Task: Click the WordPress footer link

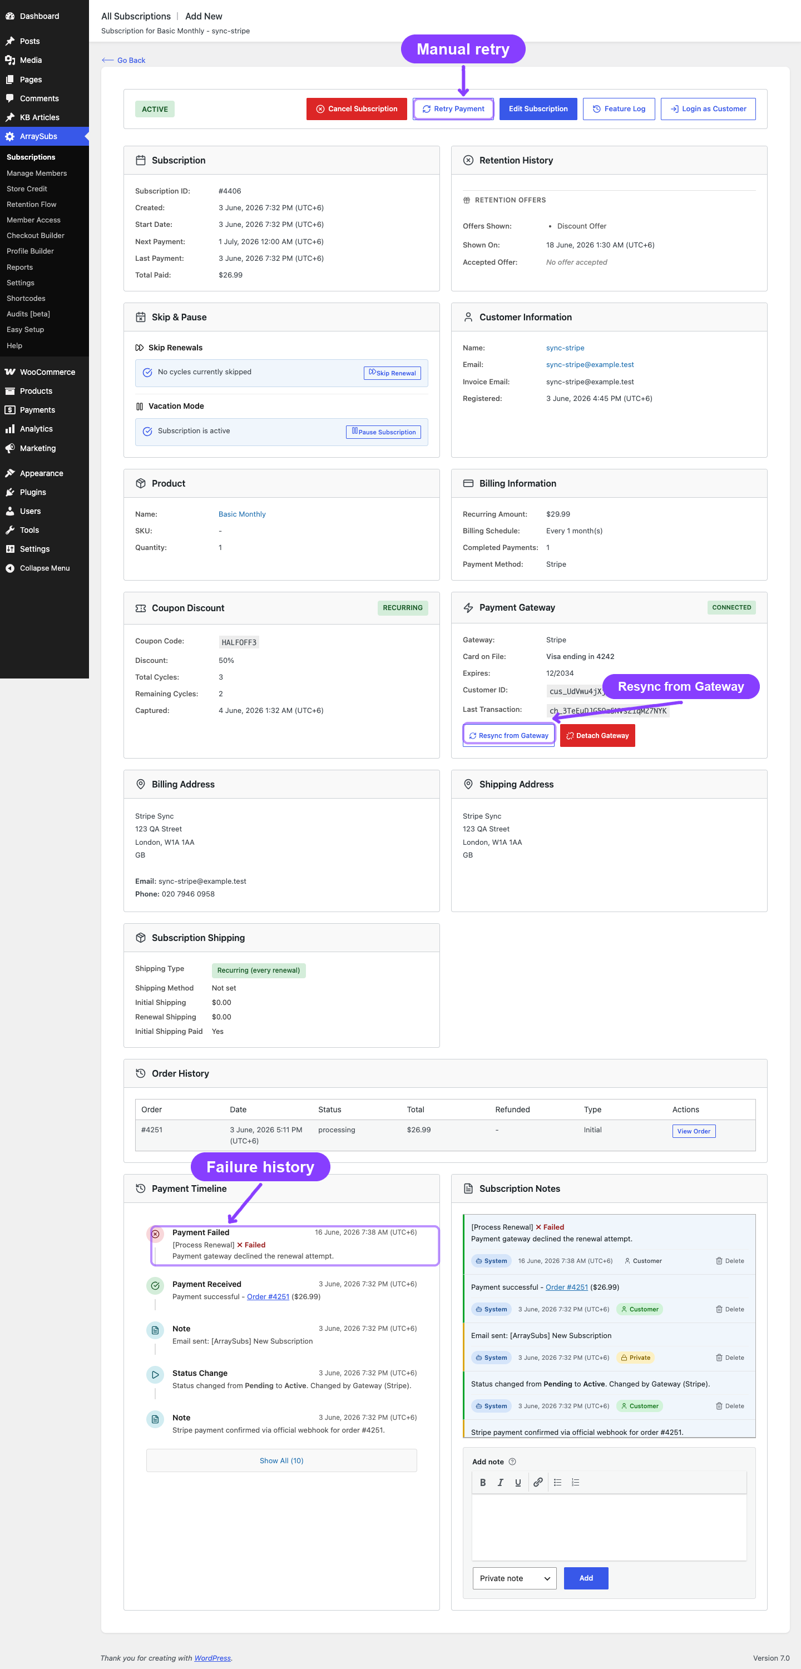Action: (x=212, y=1658)
